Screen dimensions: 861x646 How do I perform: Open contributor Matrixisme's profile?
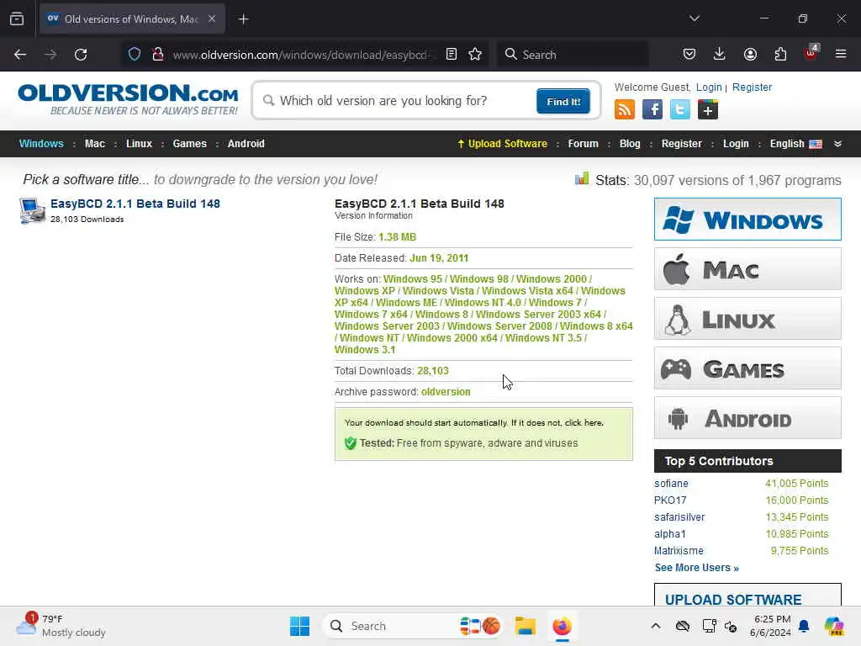point(679,550)
